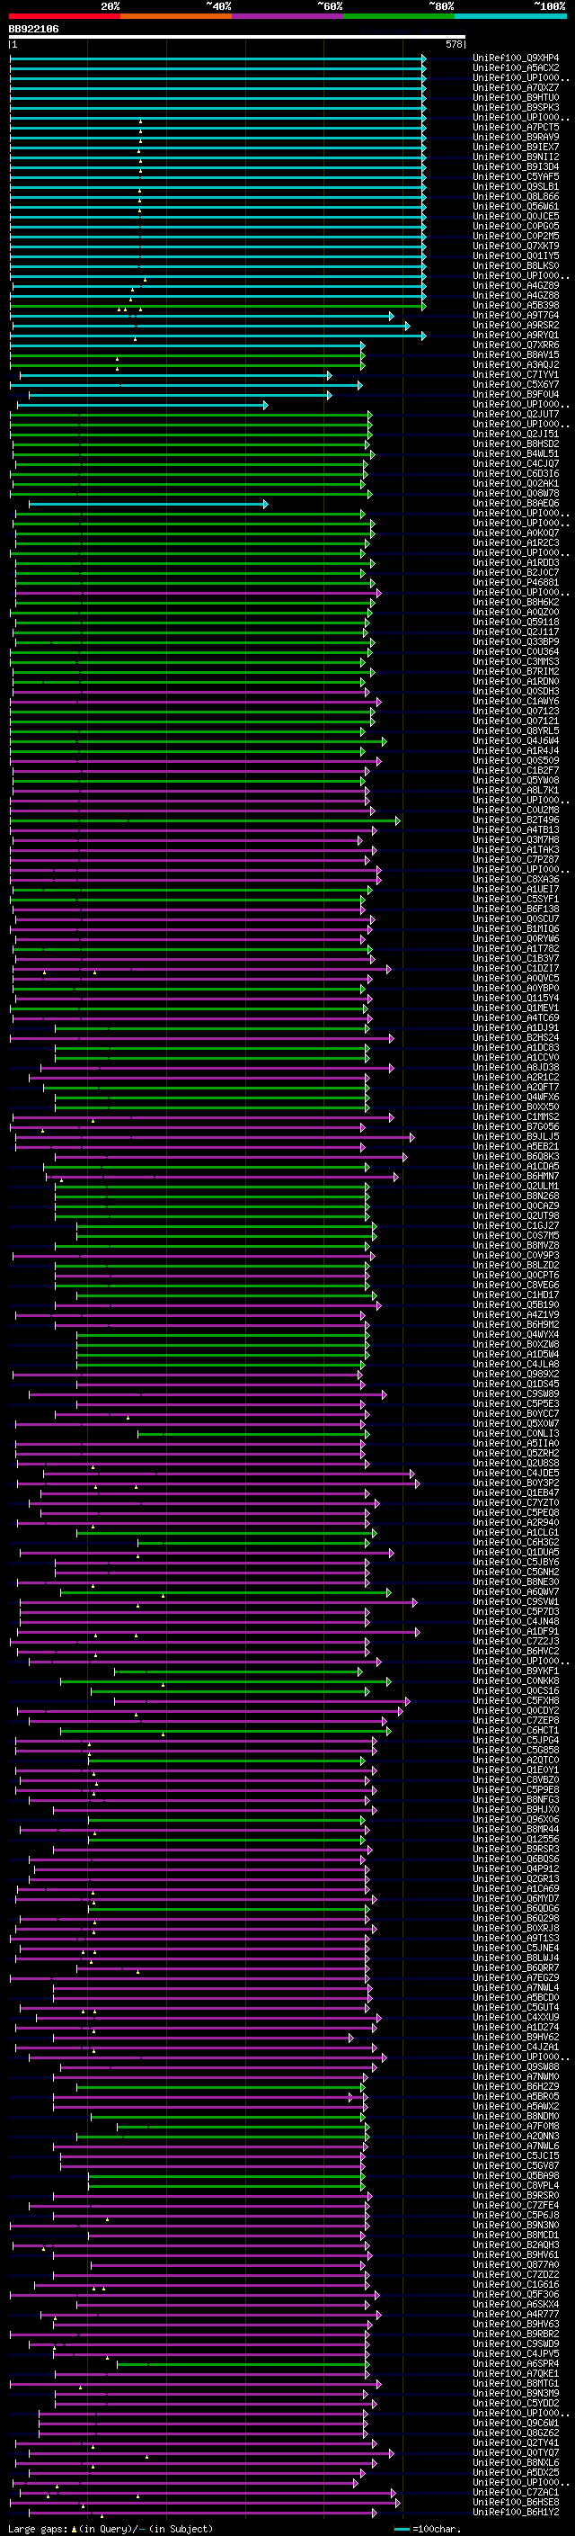Click the white query sequence bar
Image resolution: width=575 pixels, height=2536 pixels.
237,38
